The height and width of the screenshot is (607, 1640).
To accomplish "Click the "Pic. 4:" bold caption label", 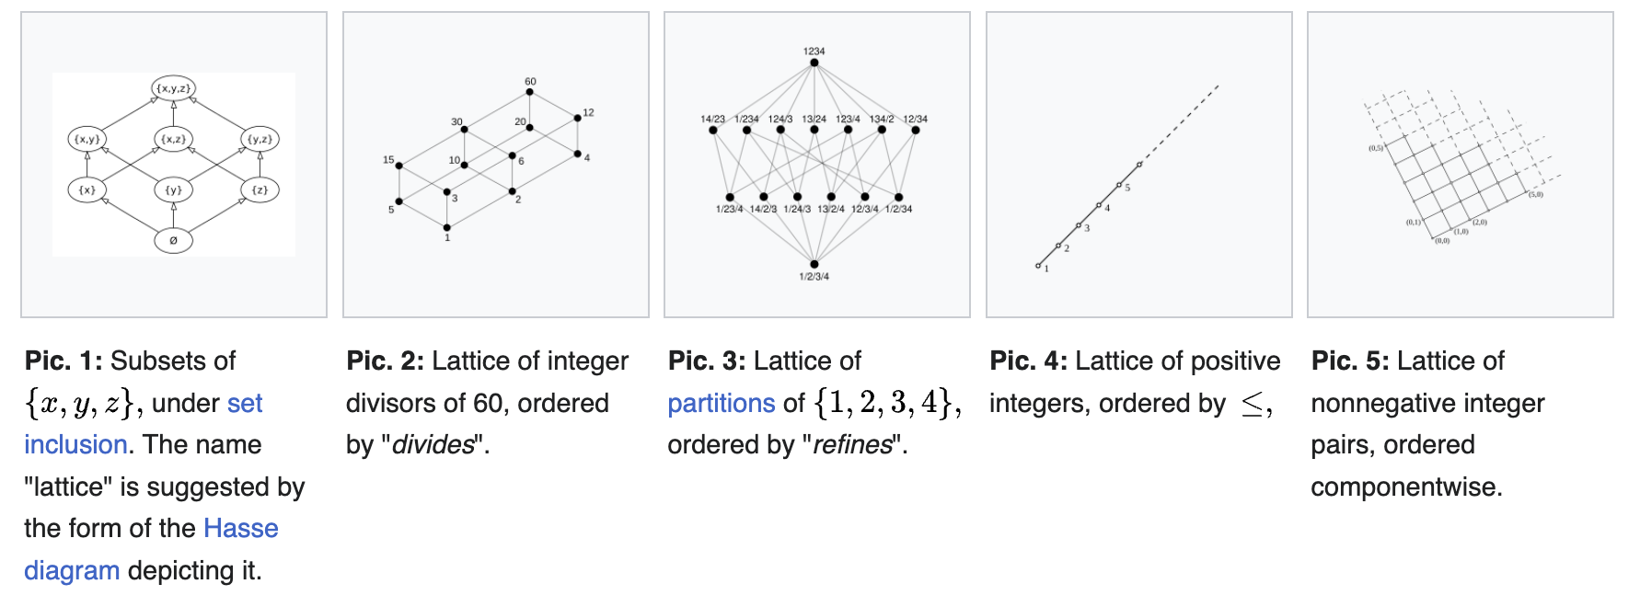I will [x=1028, y=361].
